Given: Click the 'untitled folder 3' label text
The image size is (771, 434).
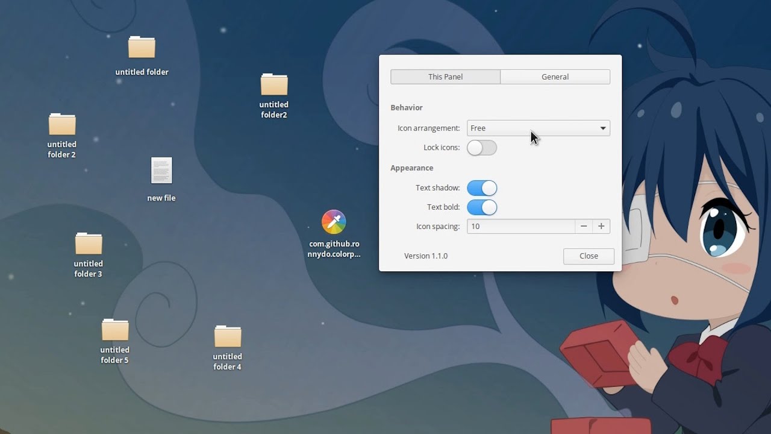Looking at the screenshot, I should pyautogui.click(x=89, y=269).
